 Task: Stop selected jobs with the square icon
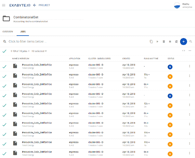(x=170, y=41)
